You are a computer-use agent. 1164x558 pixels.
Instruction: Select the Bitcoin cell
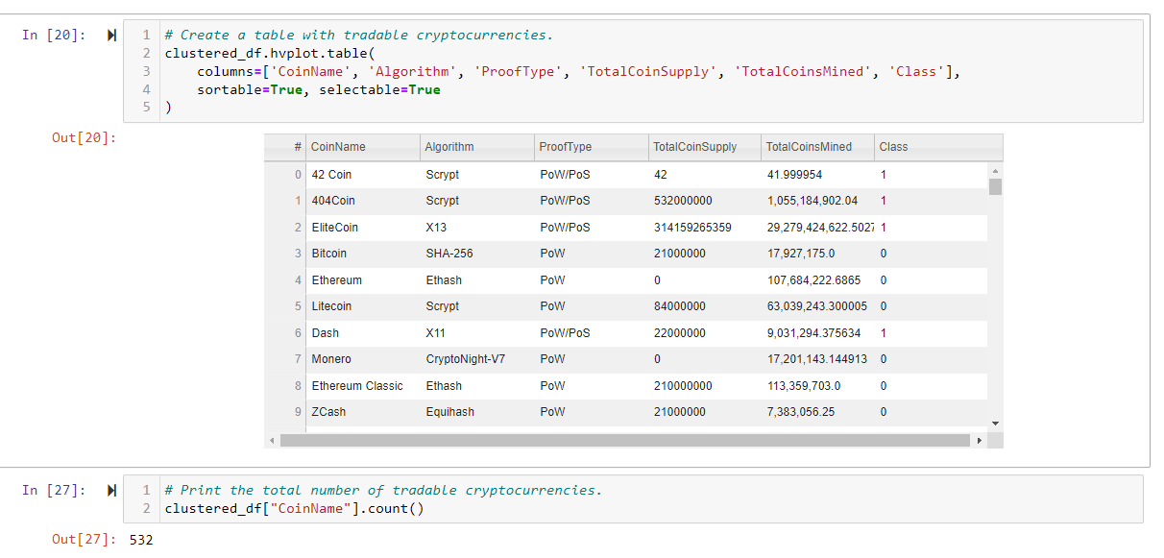click(364, 254)
